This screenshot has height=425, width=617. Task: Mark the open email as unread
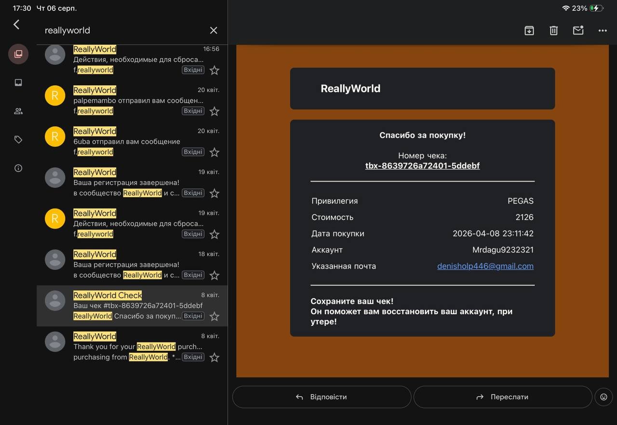pos(578,30)
